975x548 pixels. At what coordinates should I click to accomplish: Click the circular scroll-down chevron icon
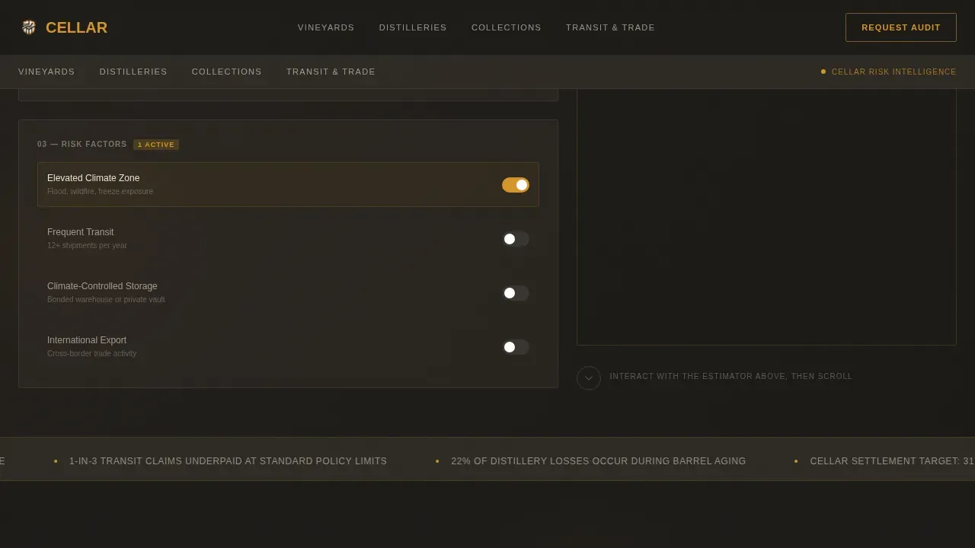coord(589,378)
